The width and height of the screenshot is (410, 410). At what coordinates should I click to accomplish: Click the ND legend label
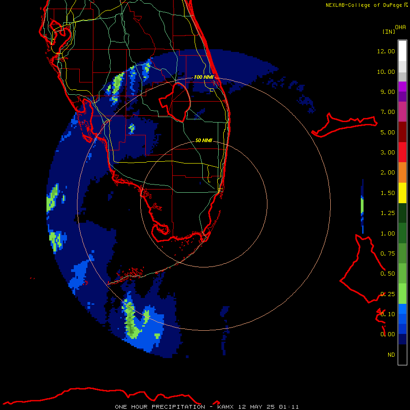coord(391,355)
